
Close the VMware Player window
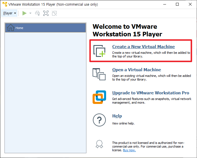(190, 4)
